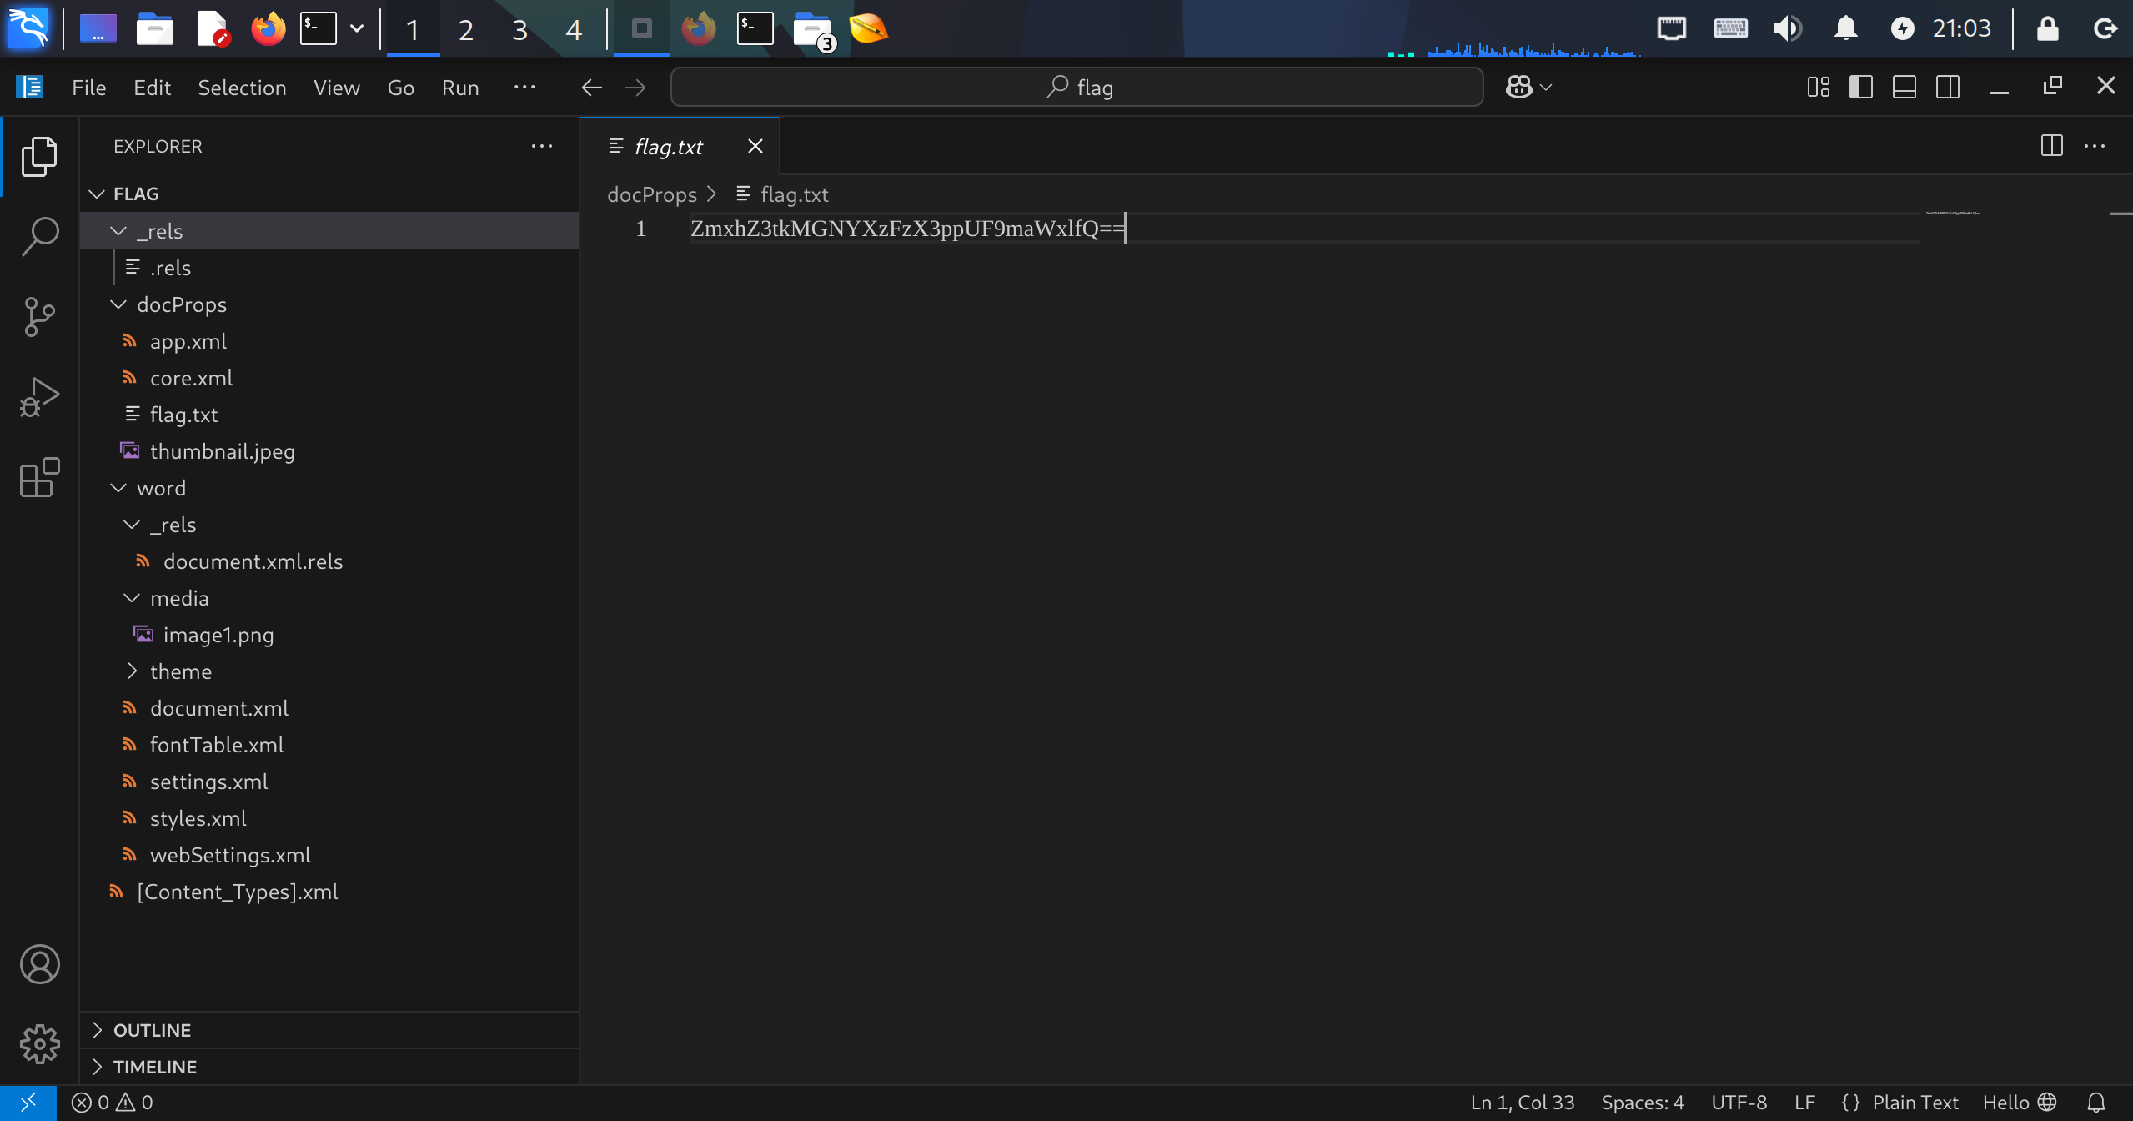Open the Search view in activity bar
The image size is (2133, 1121).
[39, 236]
